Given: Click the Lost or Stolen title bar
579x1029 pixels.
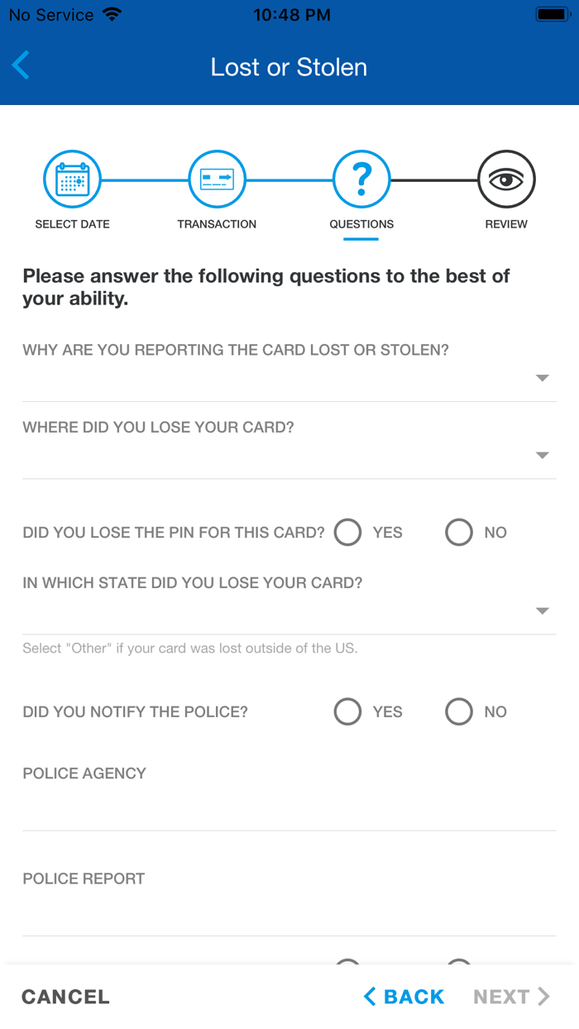Looking at the screenshot, I should (289, 67).
